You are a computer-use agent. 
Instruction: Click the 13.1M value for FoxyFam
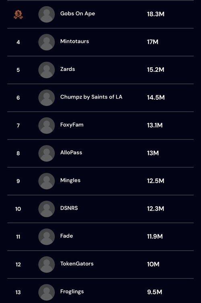(155, 125)
